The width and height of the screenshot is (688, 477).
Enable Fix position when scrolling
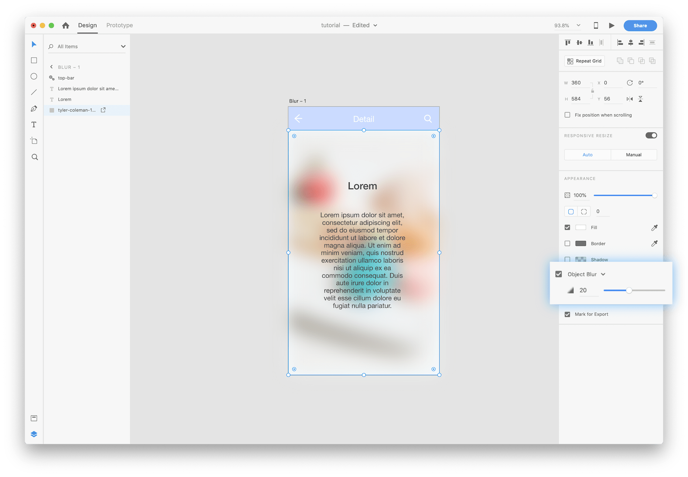[x=567, y=115]
